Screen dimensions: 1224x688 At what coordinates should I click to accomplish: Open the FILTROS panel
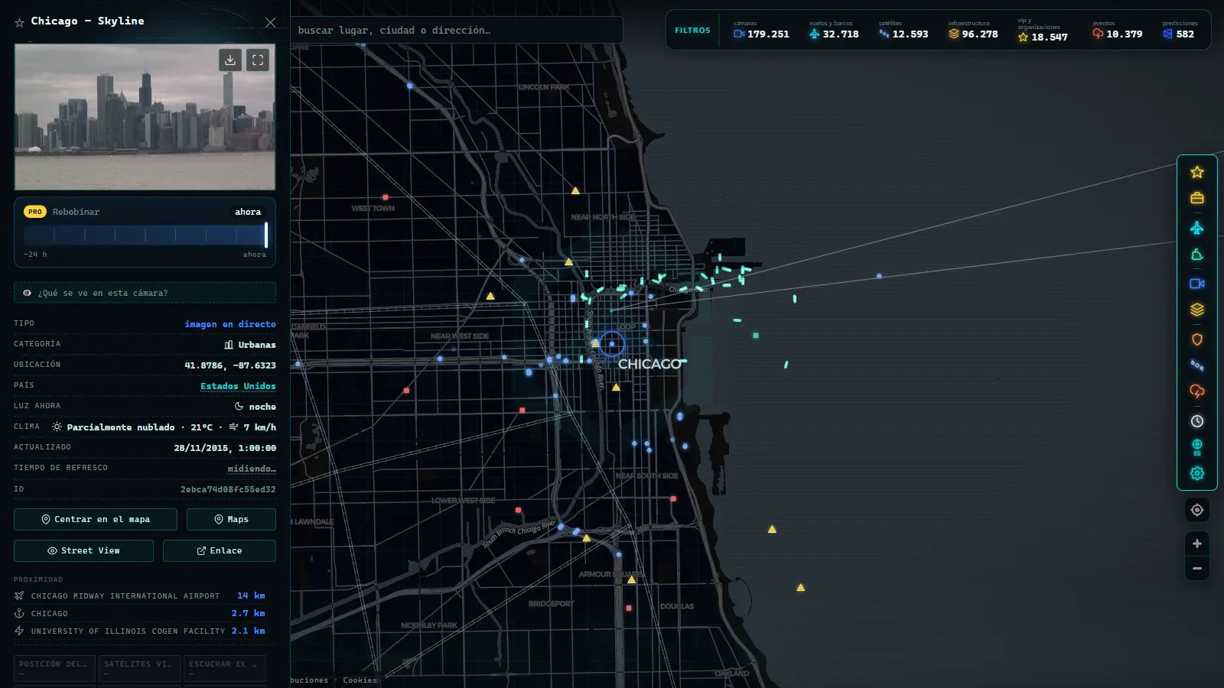(x=692, y=31)
